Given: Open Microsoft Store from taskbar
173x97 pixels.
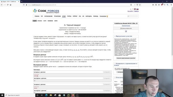Looking at the screenshot, I should [x=59, y=95].
